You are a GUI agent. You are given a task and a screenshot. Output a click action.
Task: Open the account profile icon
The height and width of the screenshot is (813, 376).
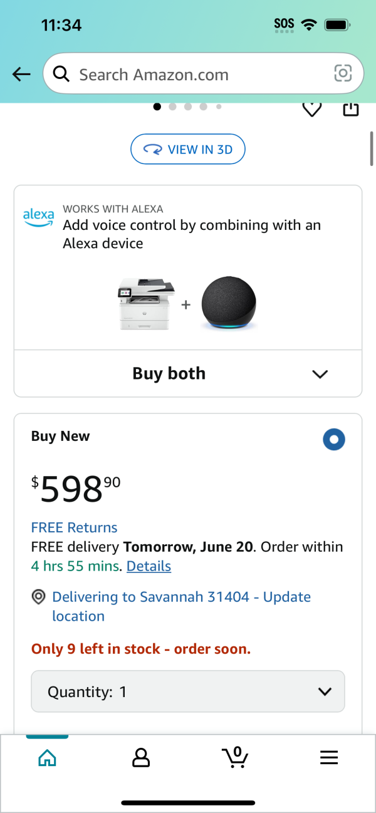click(x=141, y=758)
